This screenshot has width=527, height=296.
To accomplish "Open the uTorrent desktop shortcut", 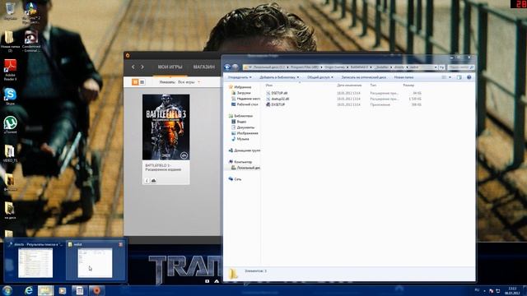I will tap(10, 125).
